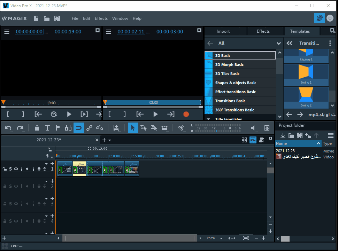
Task: Start recording with the red record button
Action: 186,114
